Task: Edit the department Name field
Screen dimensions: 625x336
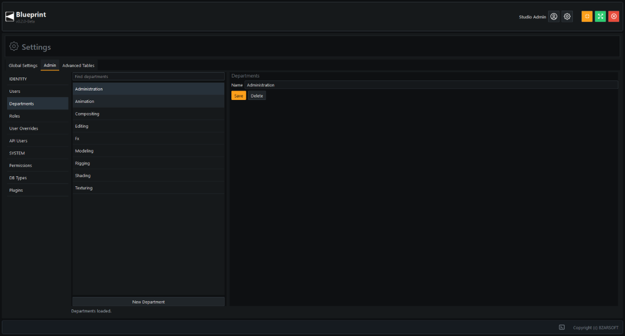Action: (x=431, y=85)
